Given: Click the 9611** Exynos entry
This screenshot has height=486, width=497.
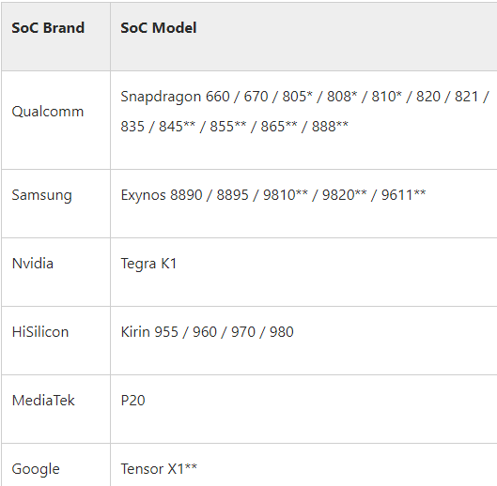Looking at the screenshot, I should coord(403,195).
